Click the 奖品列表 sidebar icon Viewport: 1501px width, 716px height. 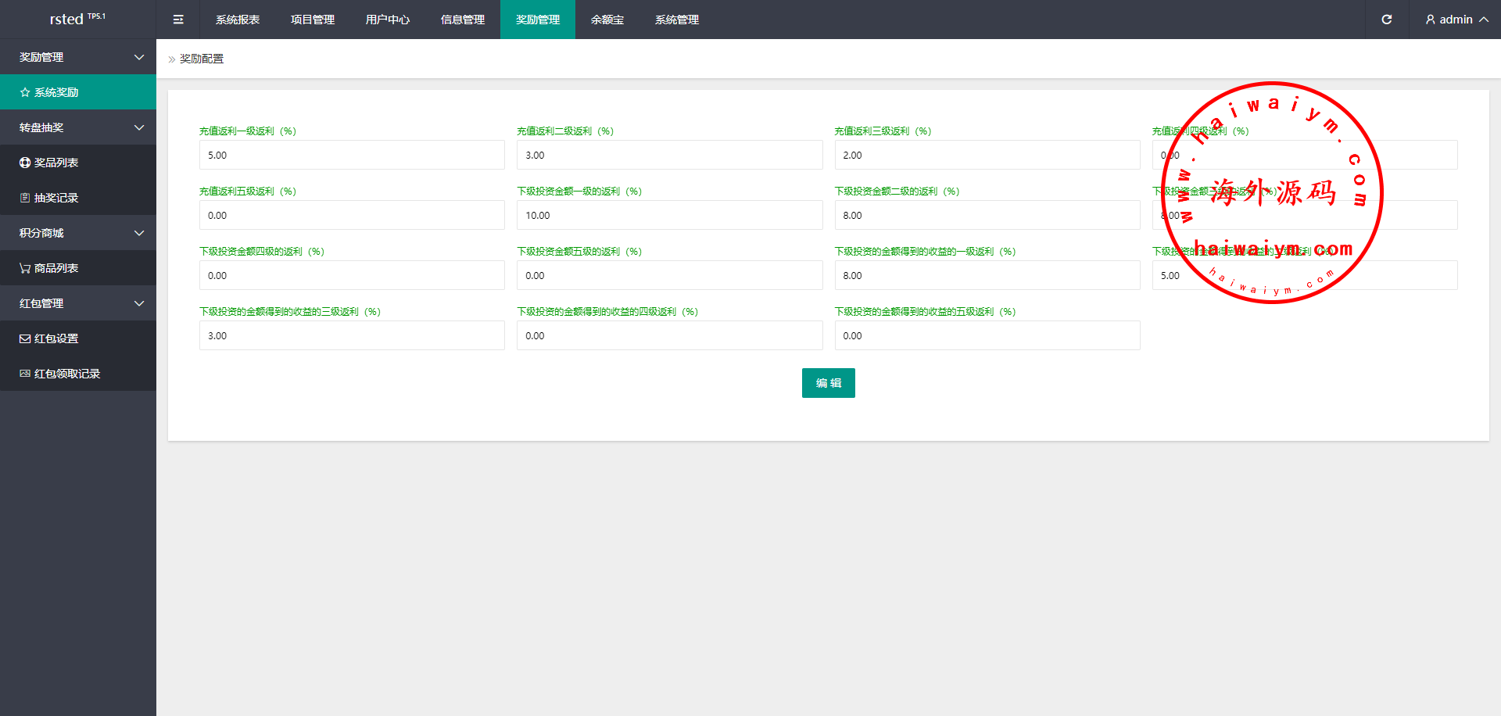(x=25, y=163)
